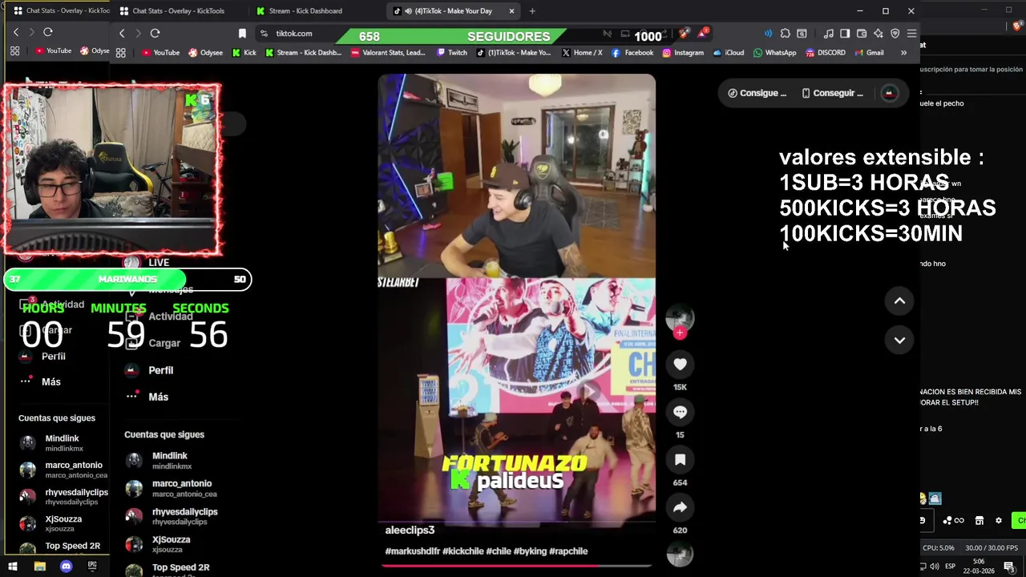This screenshot has width=1026, height=577.
Task: Open the #markushdlfr hashtag
Action: tap(412, 551)
